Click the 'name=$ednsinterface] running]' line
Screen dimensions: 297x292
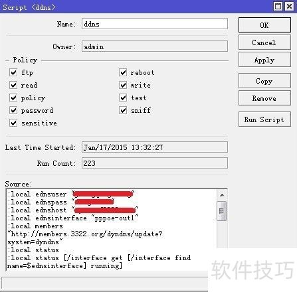pyautogui.click(x=64, y=265)
